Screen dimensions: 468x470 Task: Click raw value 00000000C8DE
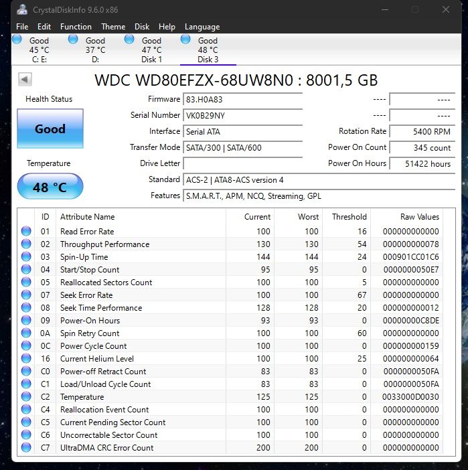click(x=410, y=321)
